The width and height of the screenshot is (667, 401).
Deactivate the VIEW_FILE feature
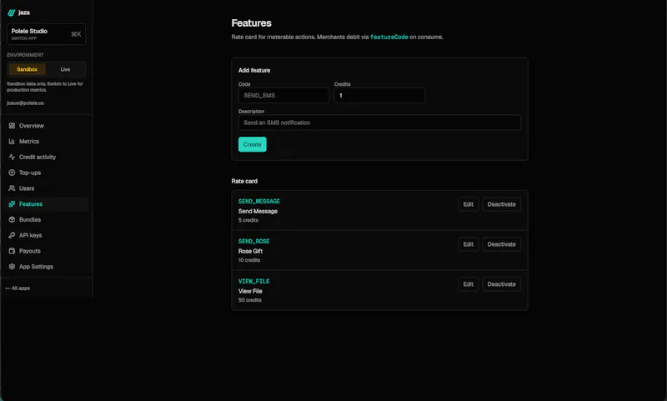click(502, 284)
